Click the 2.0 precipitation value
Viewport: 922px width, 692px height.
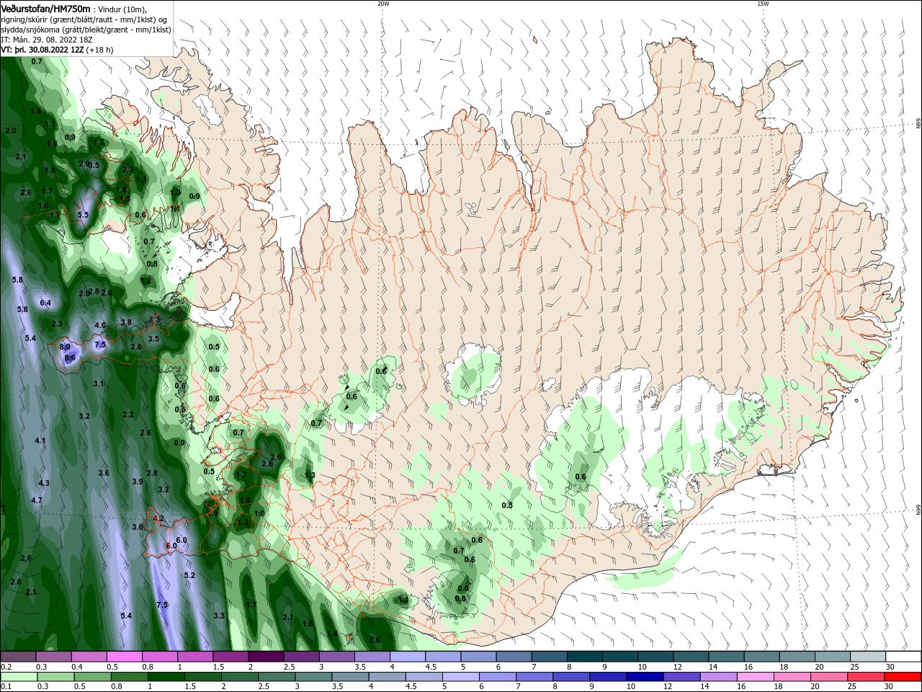point(11,130)
